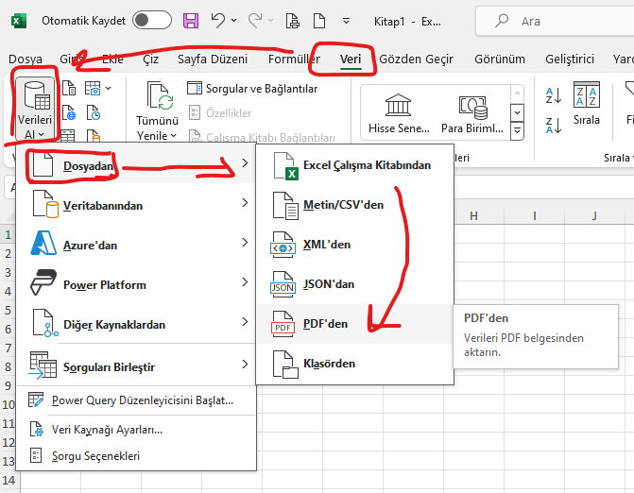Click the print preview icon in quick access
This screenshot has height=493, width=634.
292,20
